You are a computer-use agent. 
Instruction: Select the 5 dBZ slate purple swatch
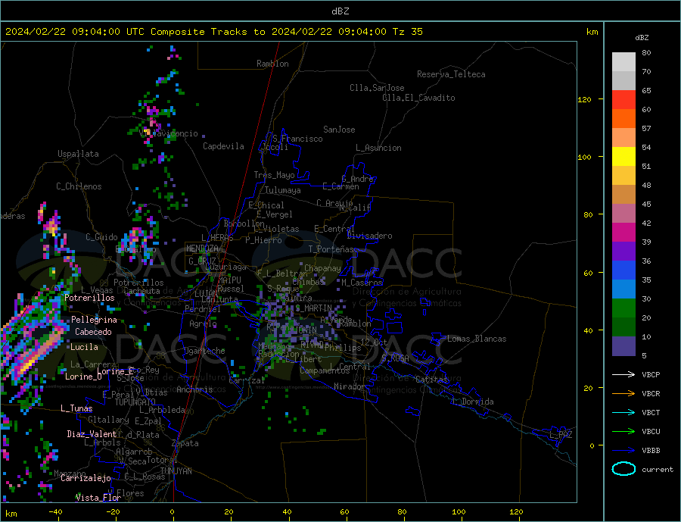623,346
